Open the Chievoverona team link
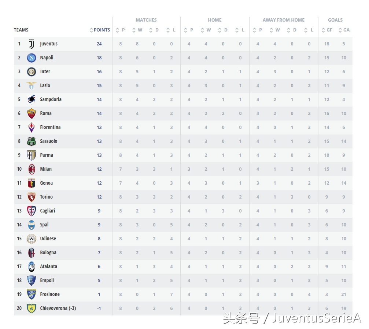Viewport: 369px width, 329px height. pyautogui.click(x=58, y=308)
